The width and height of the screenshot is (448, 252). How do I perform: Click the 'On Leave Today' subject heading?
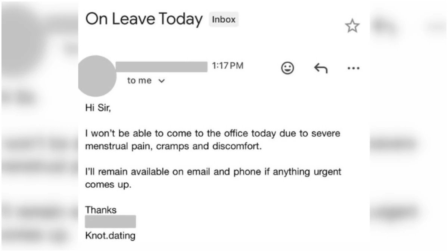pos(144,19)
